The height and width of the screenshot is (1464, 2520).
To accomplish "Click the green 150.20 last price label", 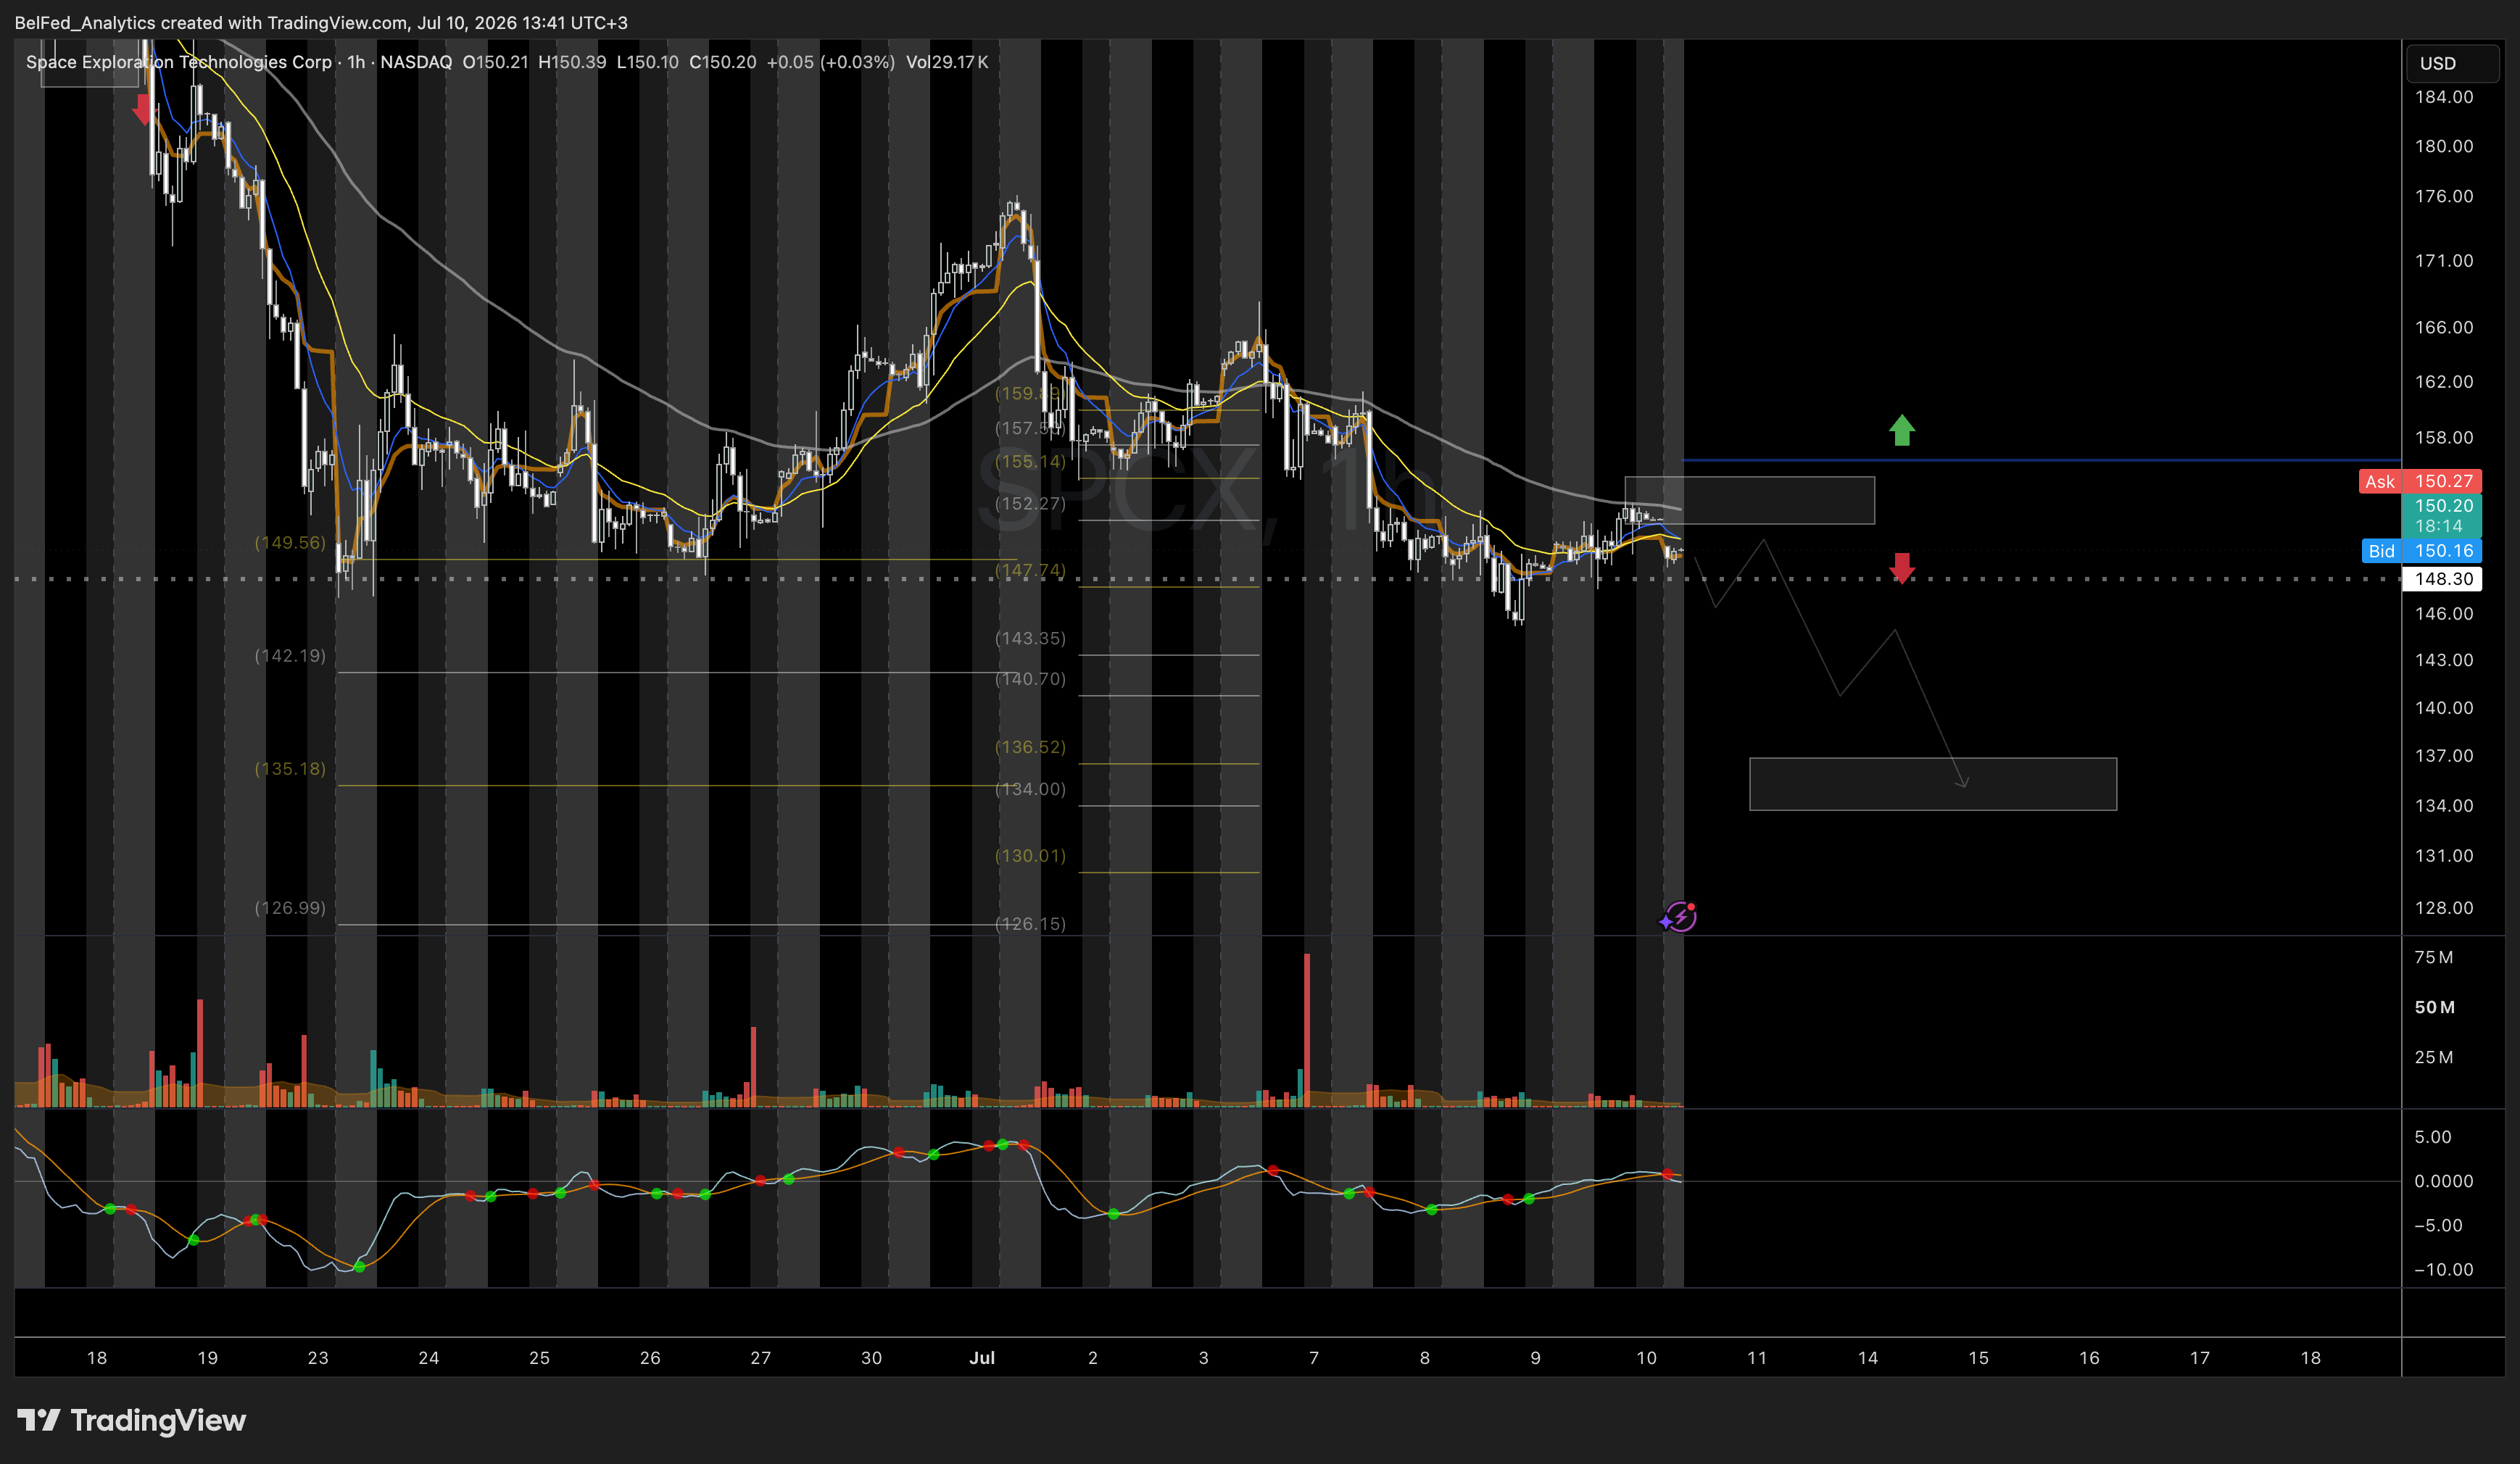I will pos(2441,516).
